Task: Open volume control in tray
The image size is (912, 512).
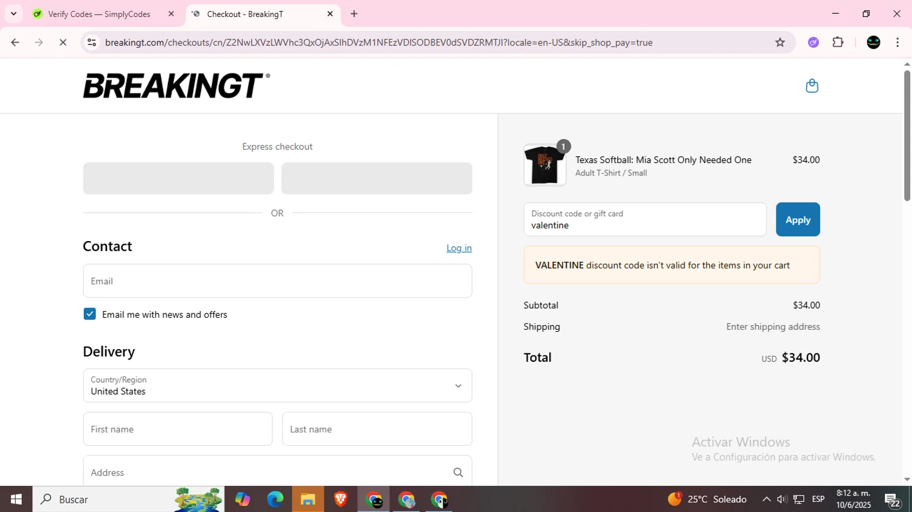Action: (782, 499)
